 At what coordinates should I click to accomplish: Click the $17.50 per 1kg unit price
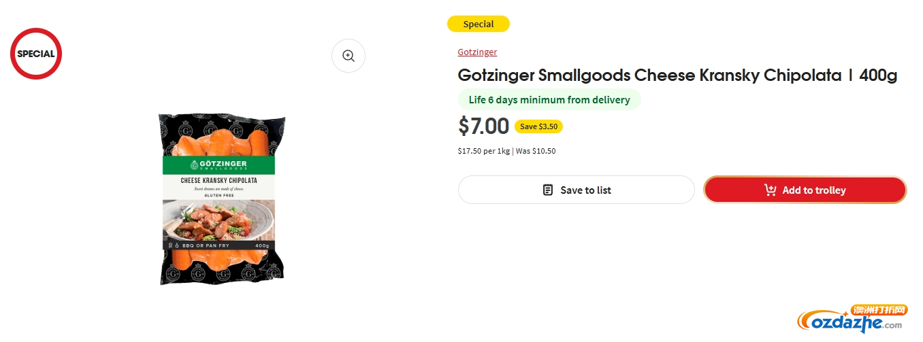[x=483, y=151]
